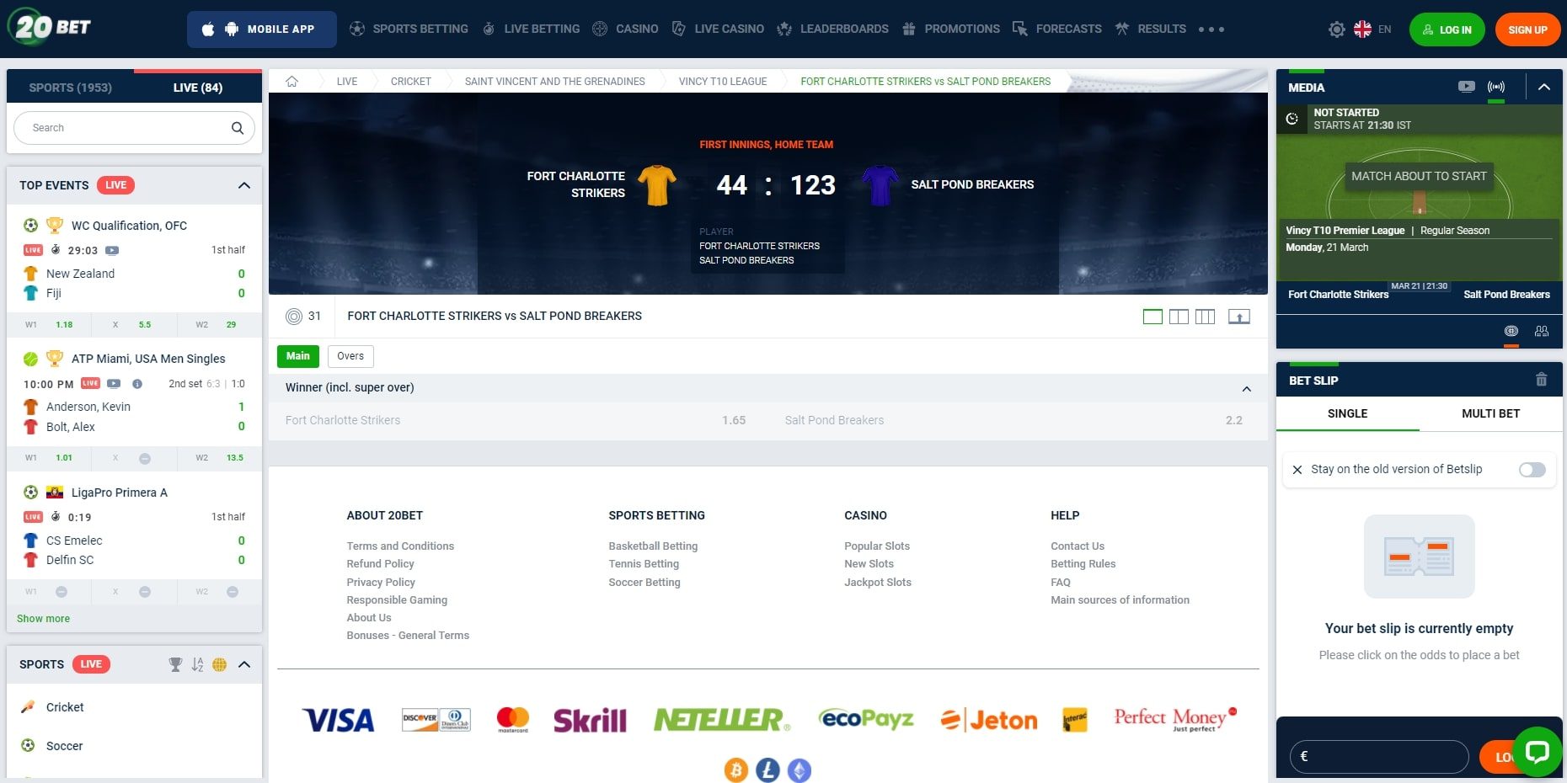Click lineups people icon below tracker
The height and width of the screenshot is (783, 1567).
pyautogui.click(x=1542, y=331)
